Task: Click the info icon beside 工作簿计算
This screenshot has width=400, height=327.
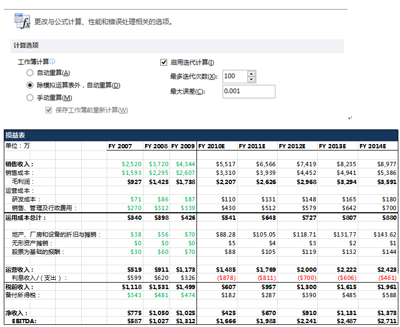Action: coord(53,62)
